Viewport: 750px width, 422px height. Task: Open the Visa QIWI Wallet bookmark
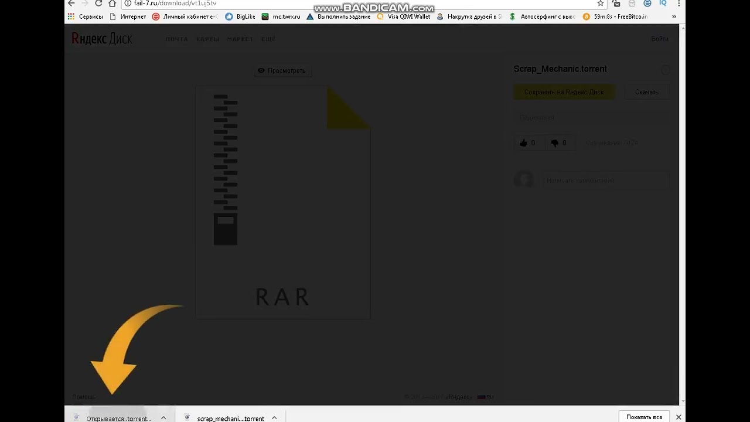(404, 16)
